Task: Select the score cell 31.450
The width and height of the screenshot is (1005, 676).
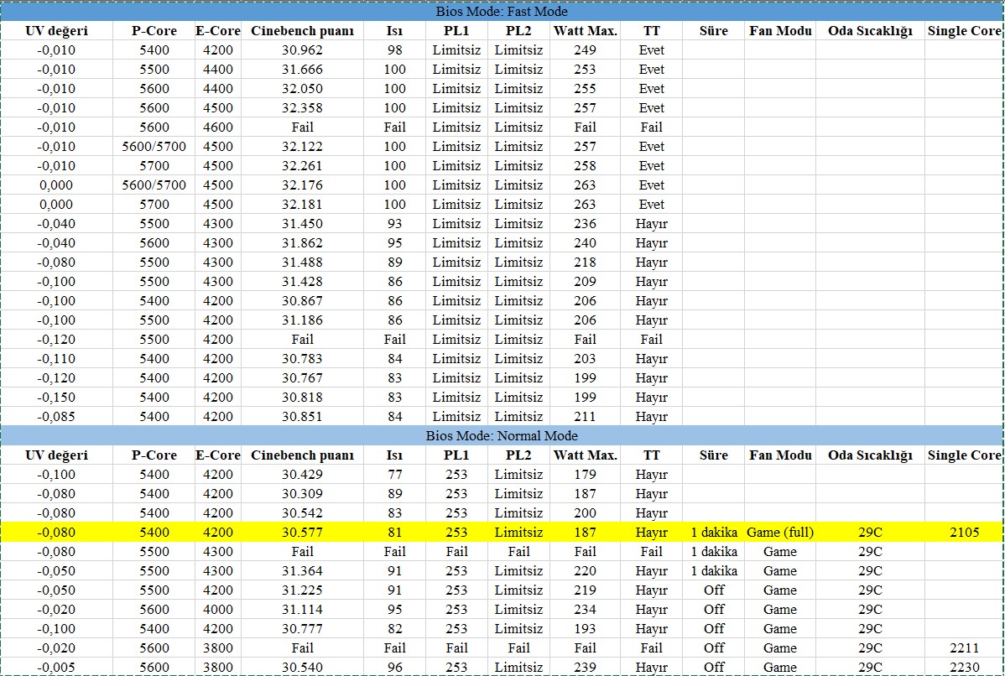Action: click(302, 224)
